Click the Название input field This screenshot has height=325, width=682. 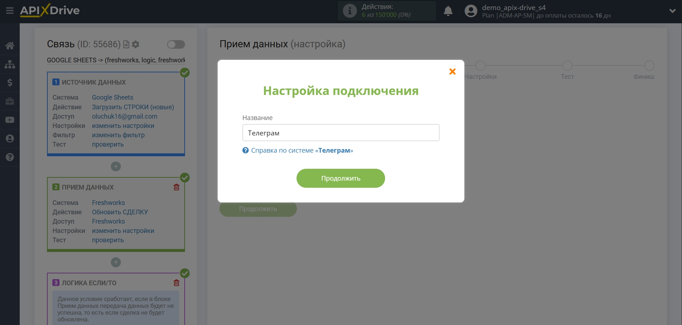pos(341,133)
